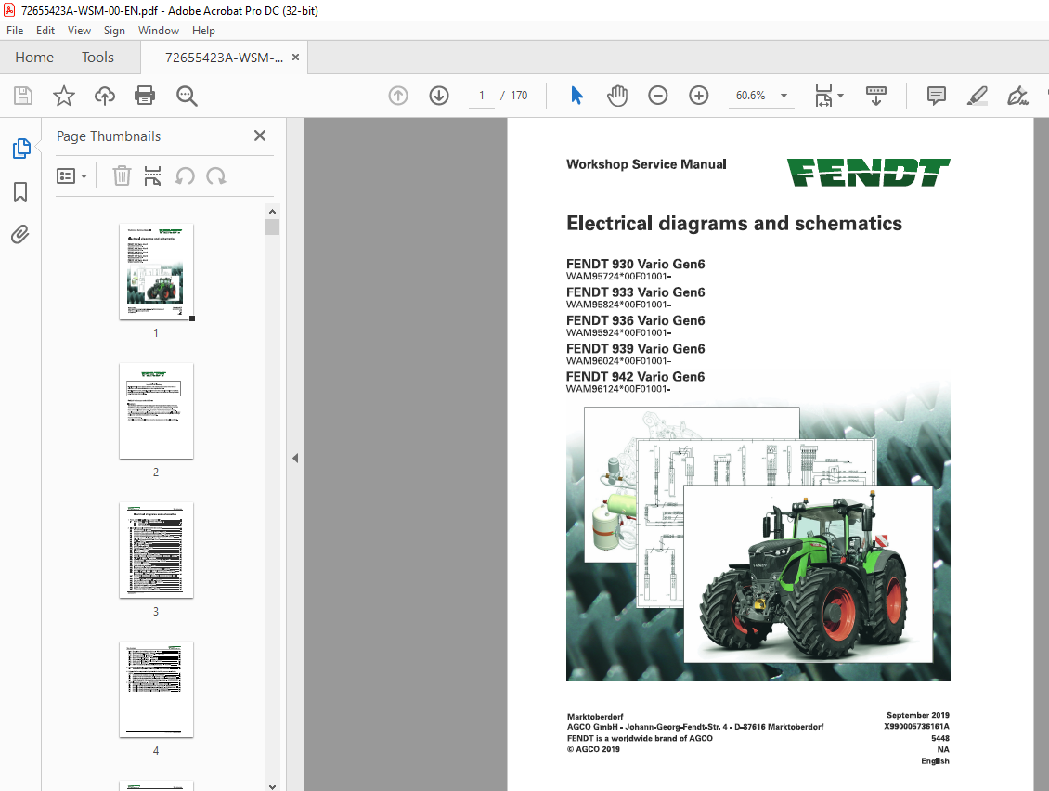Select the highlight pen tool

tap(978, 96)
